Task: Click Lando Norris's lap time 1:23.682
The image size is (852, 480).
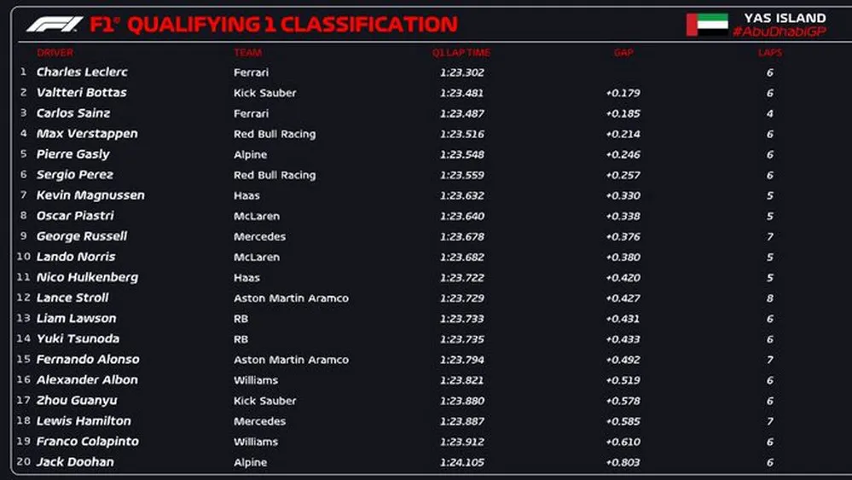Action: (x=461, y=257)
